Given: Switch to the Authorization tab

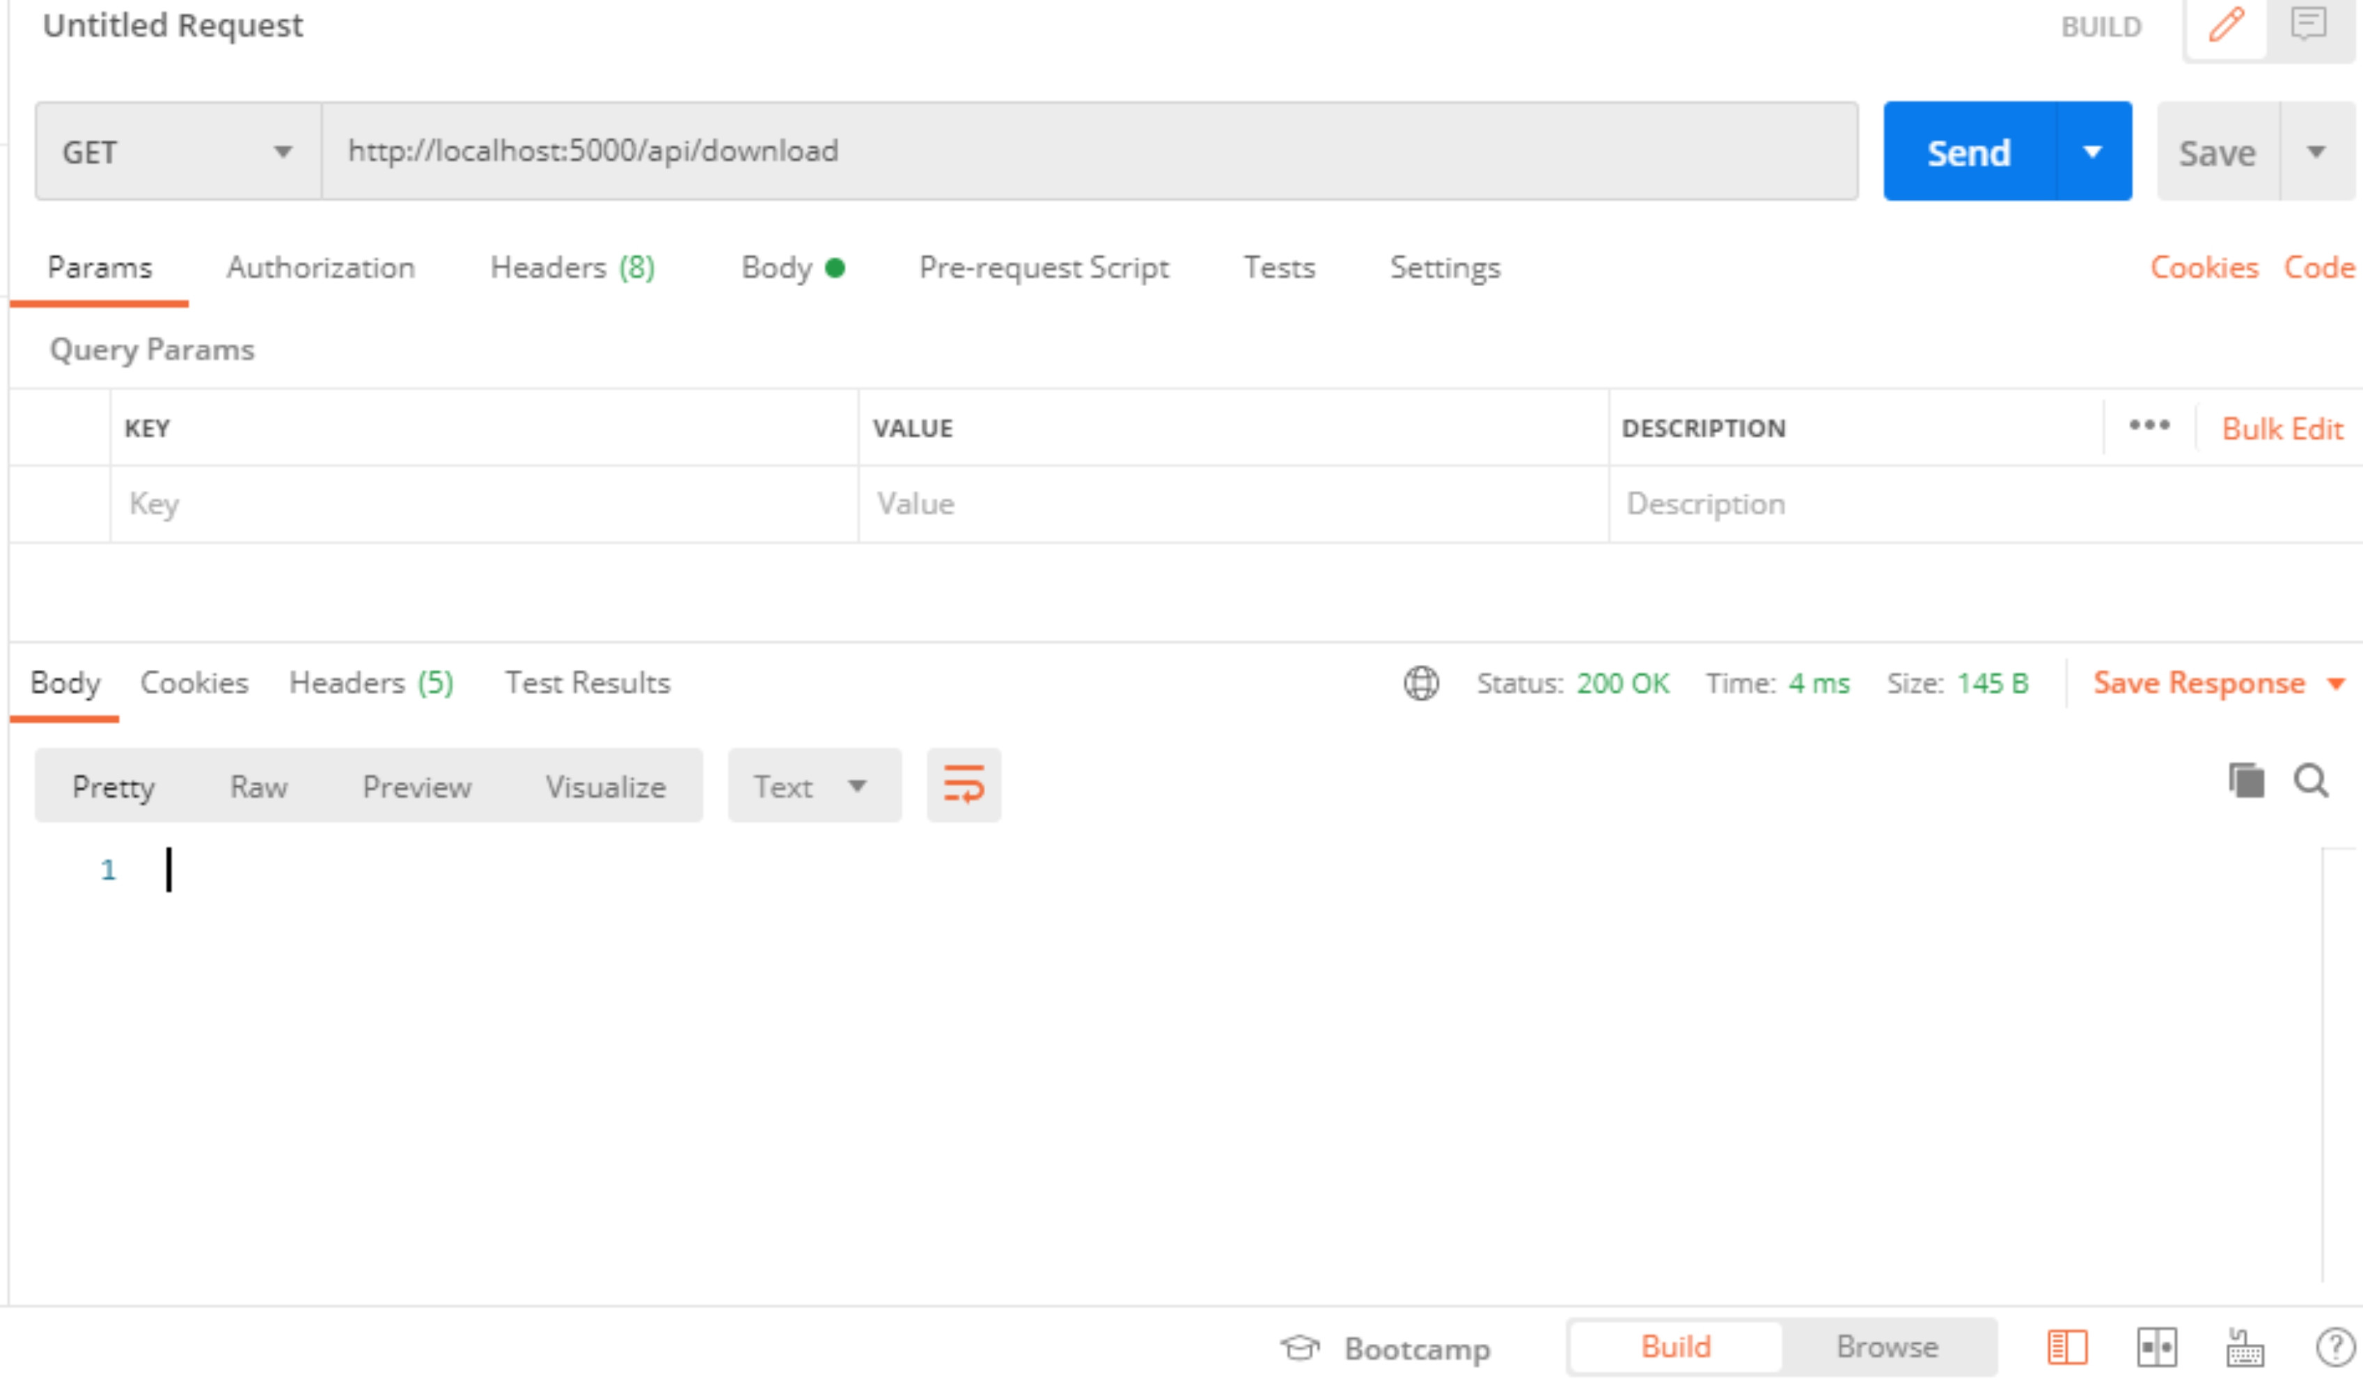Looking at the screenshot, I should pos(321,268).
